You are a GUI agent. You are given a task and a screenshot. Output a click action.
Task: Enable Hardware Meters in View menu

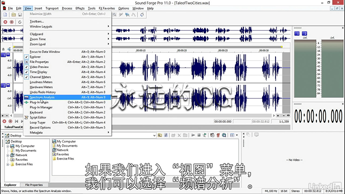67,87
